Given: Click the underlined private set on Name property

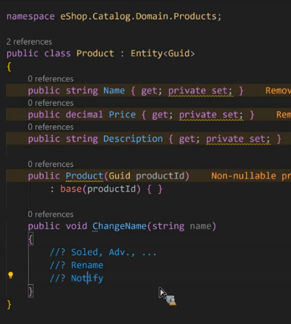Looking at the screenshot, I should 200,91.
